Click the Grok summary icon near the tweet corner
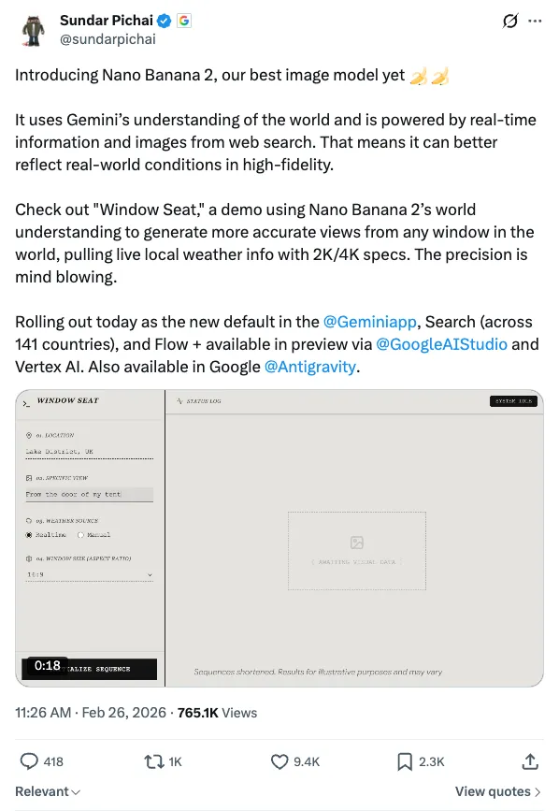The height and width of the screenshot is (811, 559). 509,21
